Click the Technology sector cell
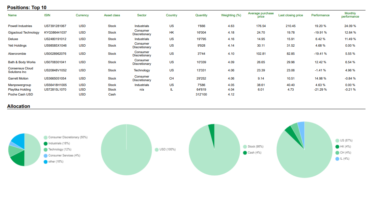This screenshot has width=372, height=204. (x=142, y=70)
